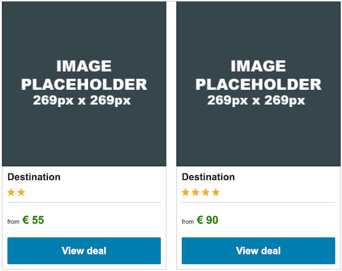Click the € 55 price
Viewport: 342px width, 271px height.
34,220
